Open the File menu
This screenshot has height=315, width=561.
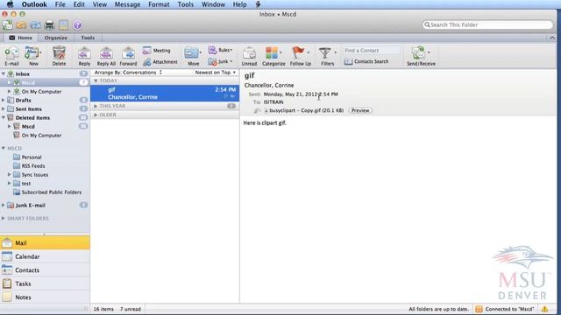[60, 4]
